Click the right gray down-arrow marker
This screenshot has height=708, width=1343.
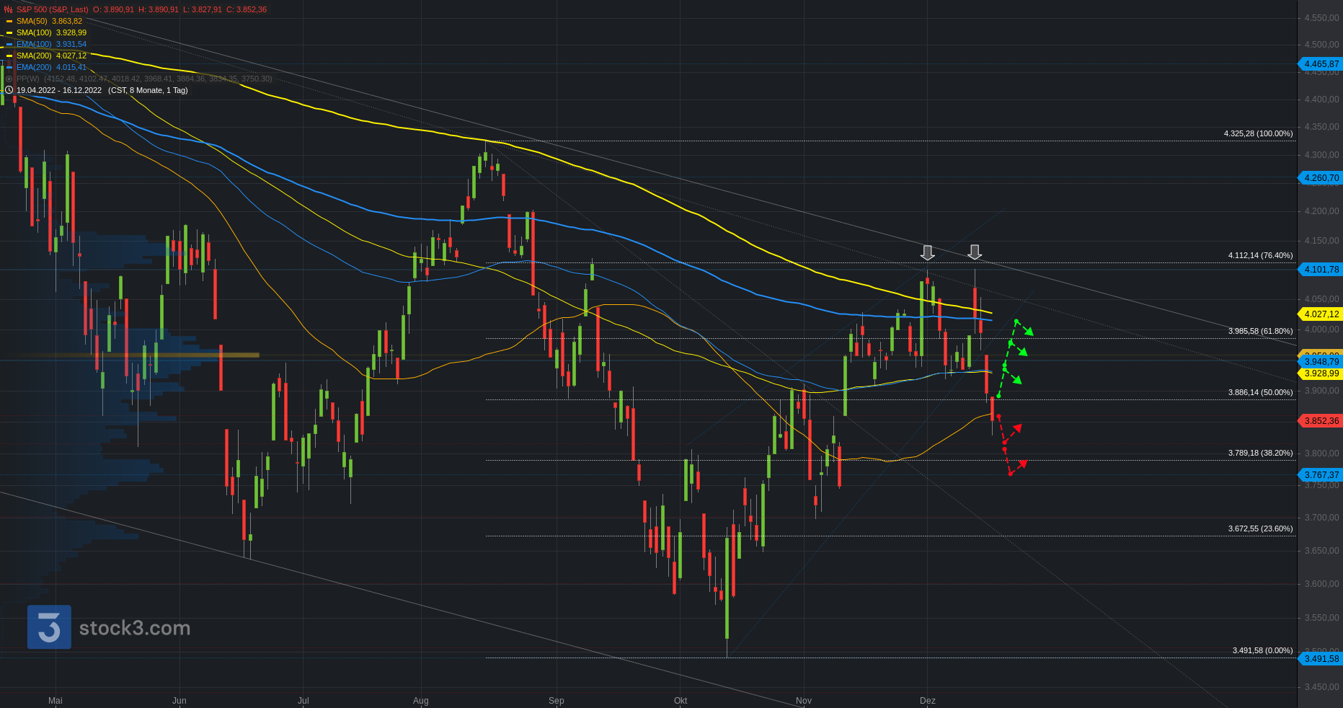click(974, 252)
